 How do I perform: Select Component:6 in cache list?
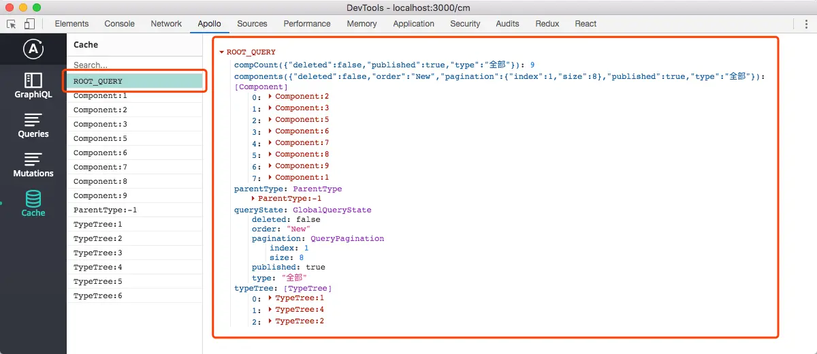click(135, 152)
